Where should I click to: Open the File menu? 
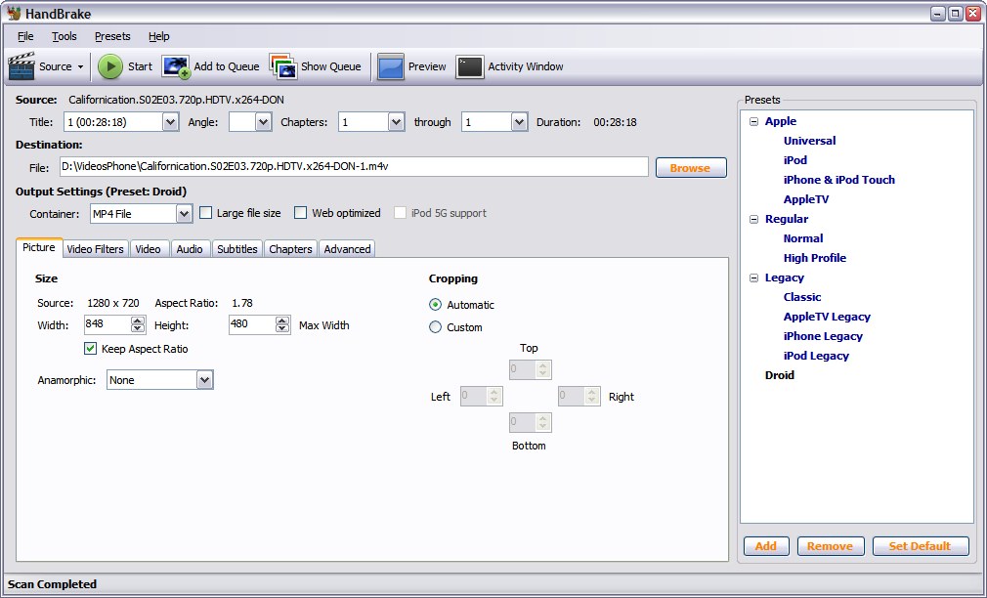click(x=25, y=36)
